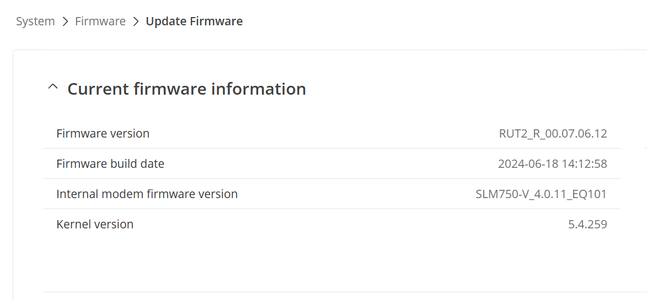Click the Kernel version label
This screenshot has height=301, width=647.
tap(95, 225)
